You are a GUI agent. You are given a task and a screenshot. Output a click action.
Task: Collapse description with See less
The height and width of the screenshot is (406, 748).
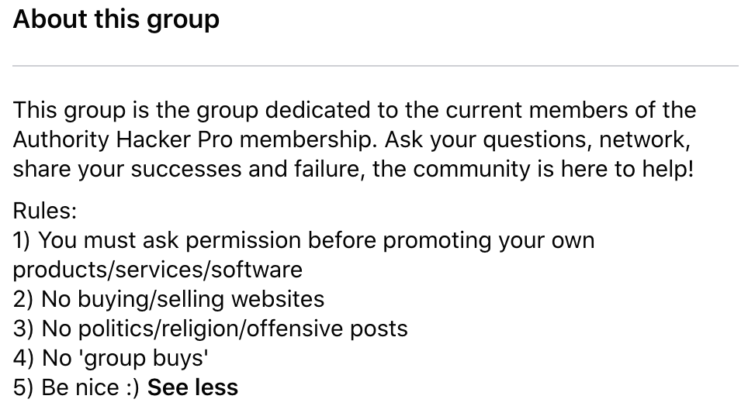[192, 387]
